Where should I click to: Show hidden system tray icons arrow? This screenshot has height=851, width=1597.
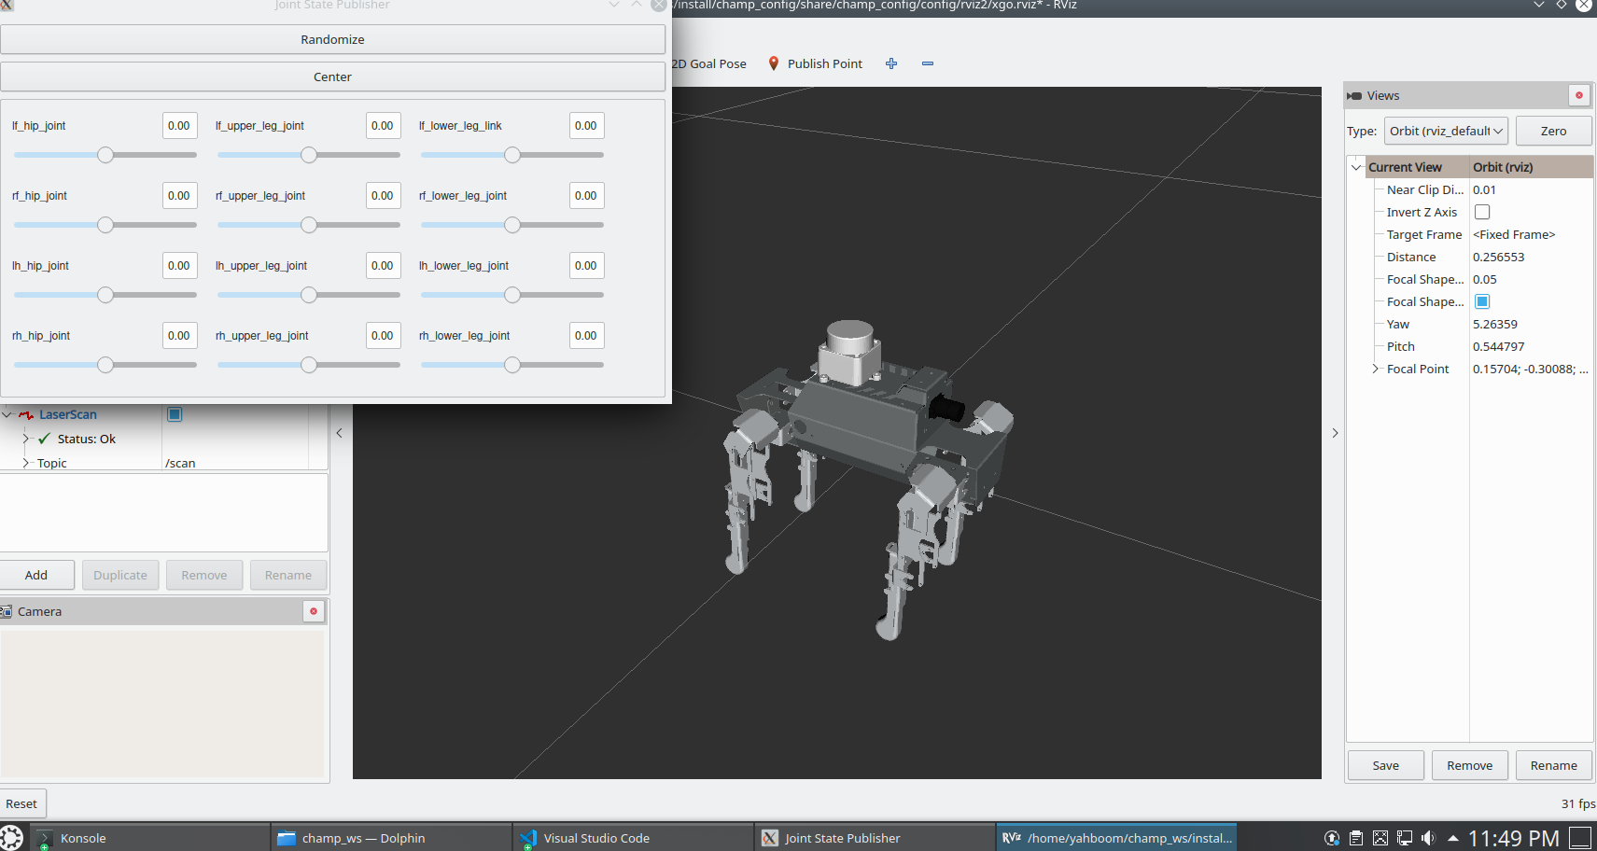(x=1452, y=838)
